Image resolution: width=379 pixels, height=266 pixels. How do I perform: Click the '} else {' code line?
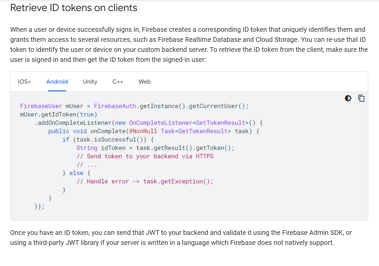(x=76, y=173)
